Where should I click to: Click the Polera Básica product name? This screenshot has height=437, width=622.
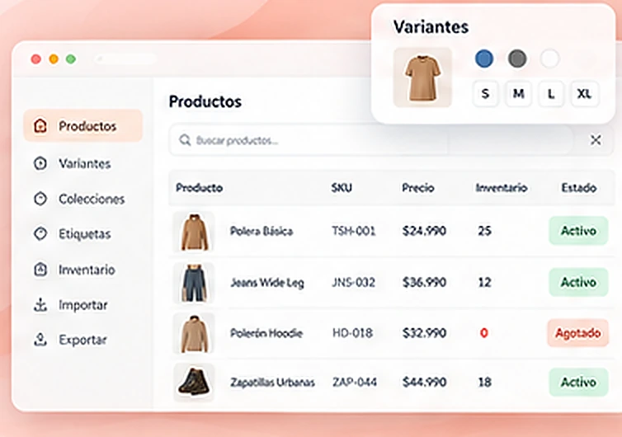click(x=262, y=231)
